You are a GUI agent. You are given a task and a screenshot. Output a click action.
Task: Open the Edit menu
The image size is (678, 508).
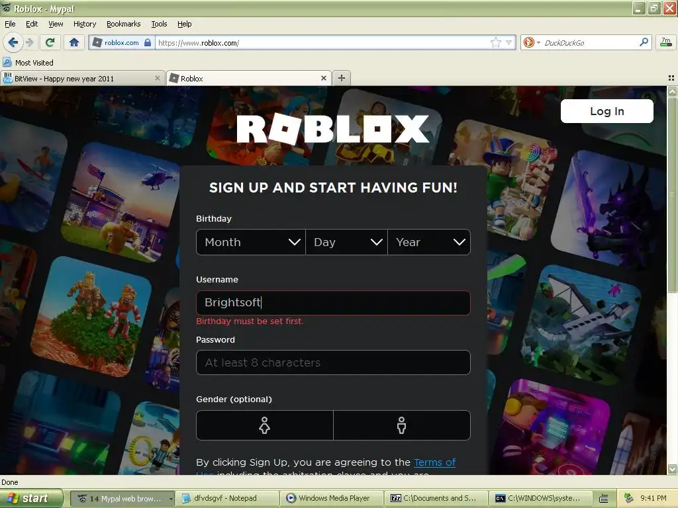32,24
